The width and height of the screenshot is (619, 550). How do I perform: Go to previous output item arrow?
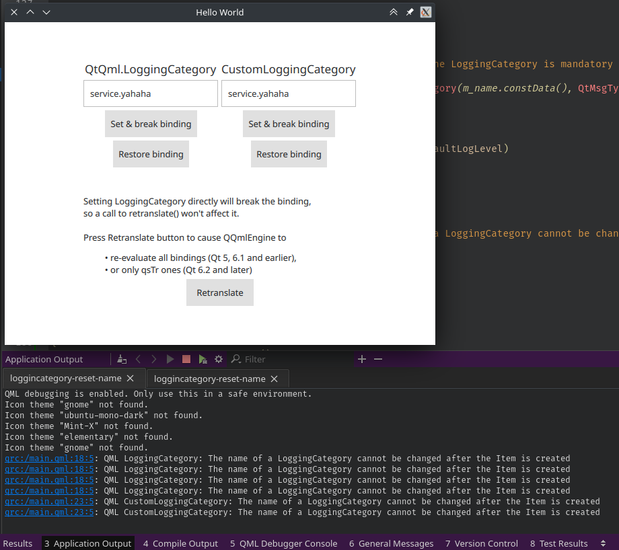tap(138, 359)
